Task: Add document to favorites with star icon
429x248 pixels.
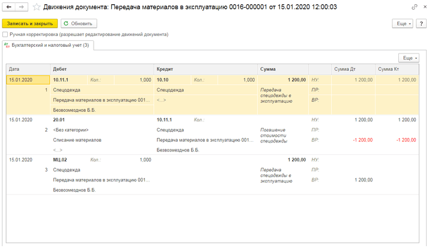Action: (x=37, y=7)
